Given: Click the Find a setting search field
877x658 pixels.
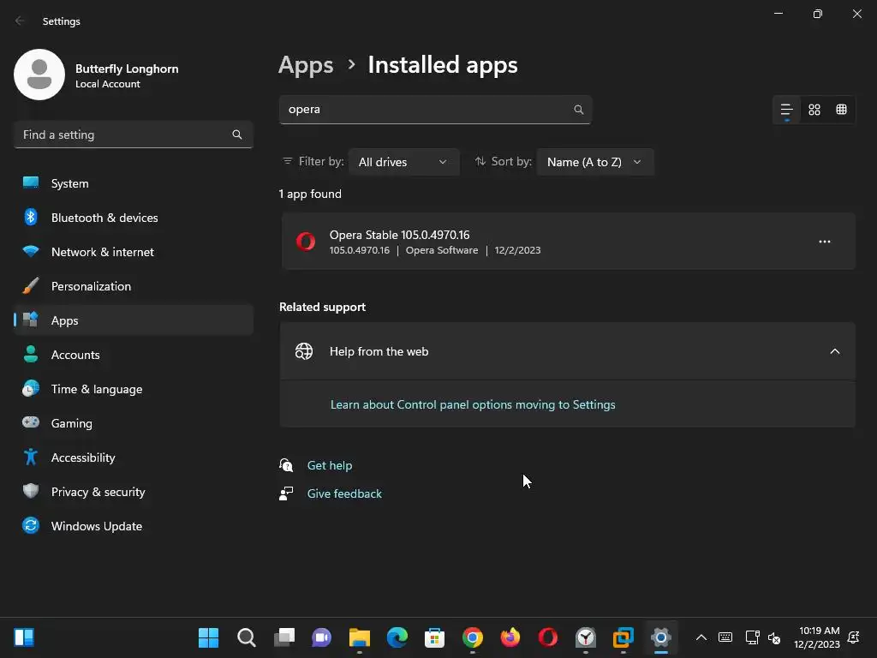Looking at the screenshot, I should coord(124,135).
